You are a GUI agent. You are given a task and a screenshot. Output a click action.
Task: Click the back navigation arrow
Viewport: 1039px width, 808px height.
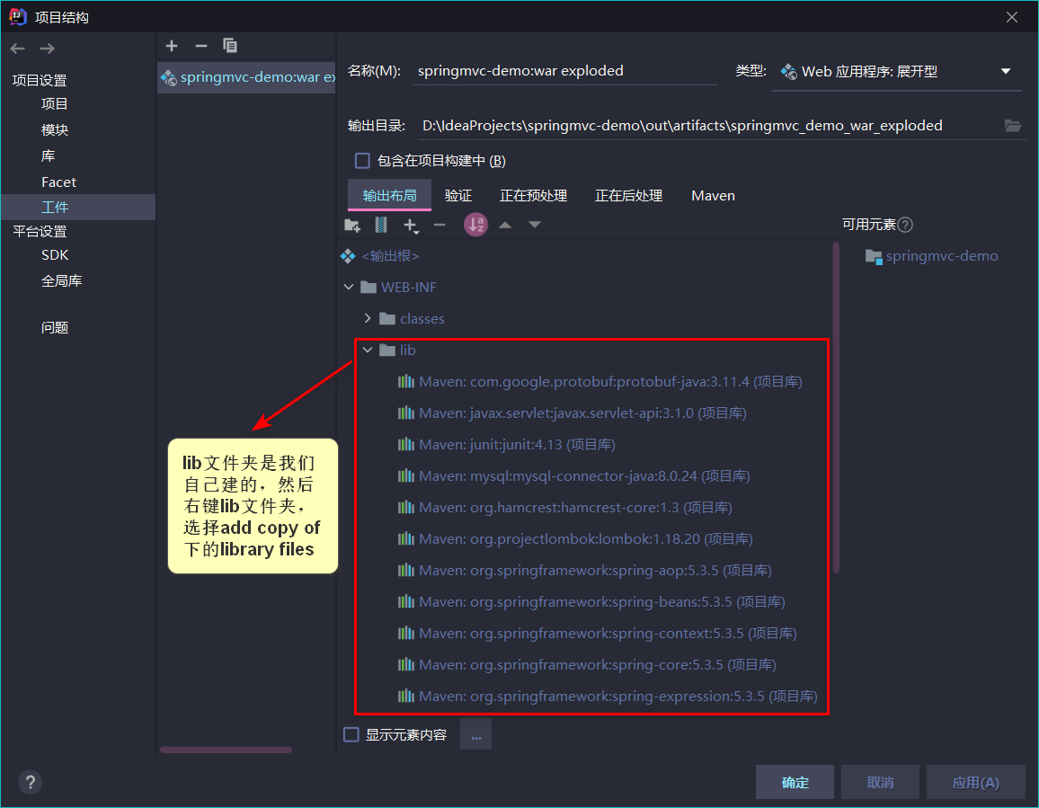[x=18, y=49]
